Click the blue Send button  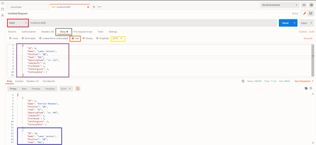285,23
